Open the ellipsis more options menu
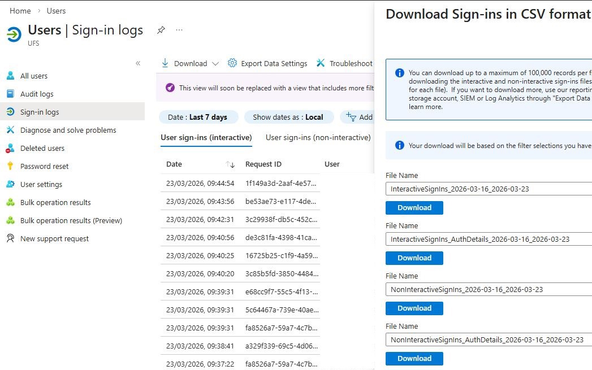 tap(179, 30)
